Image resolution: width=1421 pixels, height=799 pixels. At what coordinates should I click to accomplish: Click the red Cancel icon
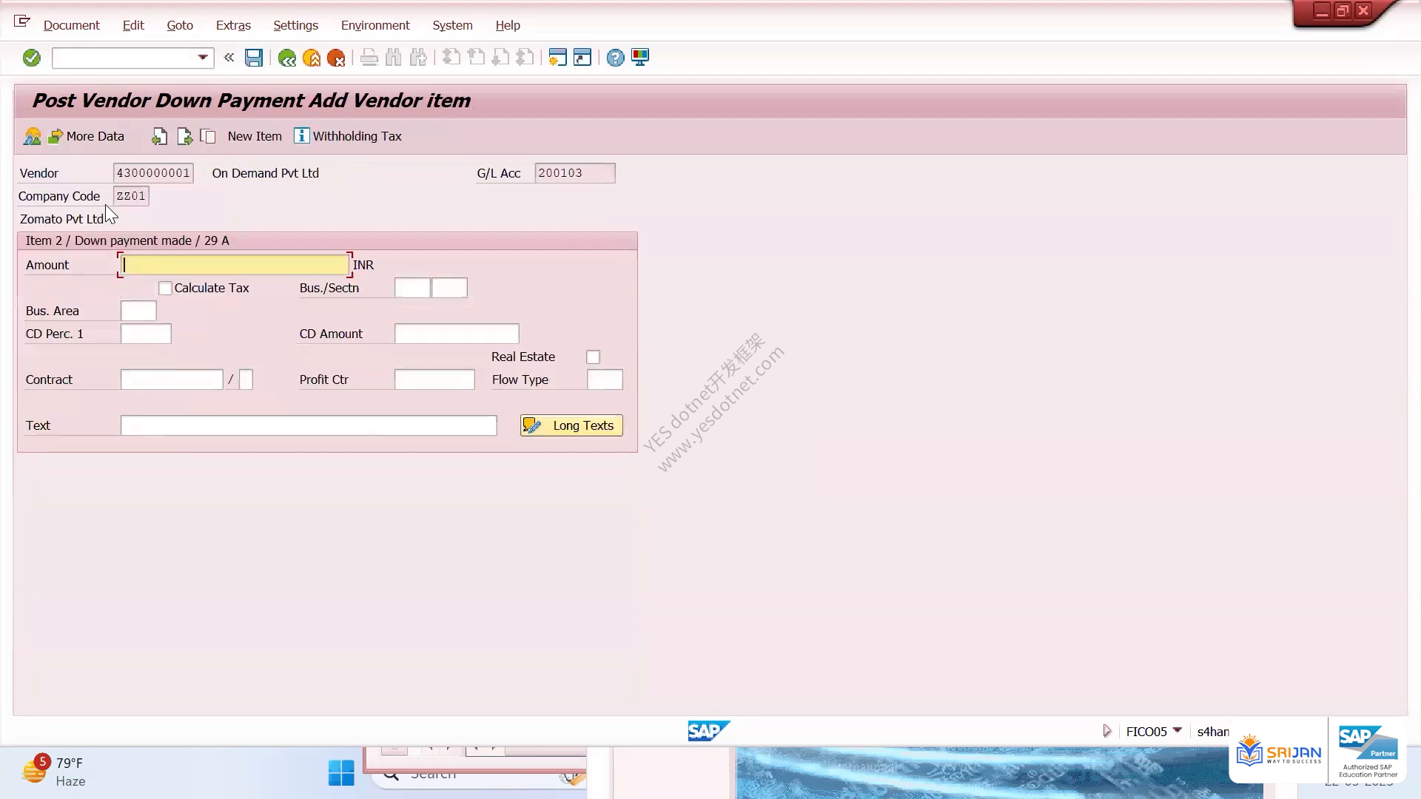[336, 58]
